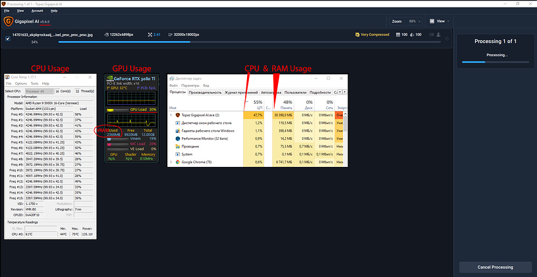This screenshot has width=537, height=277.
Task: Open the File menu in Core Temp
Action: pyautogui.click(x=9, y=83)
